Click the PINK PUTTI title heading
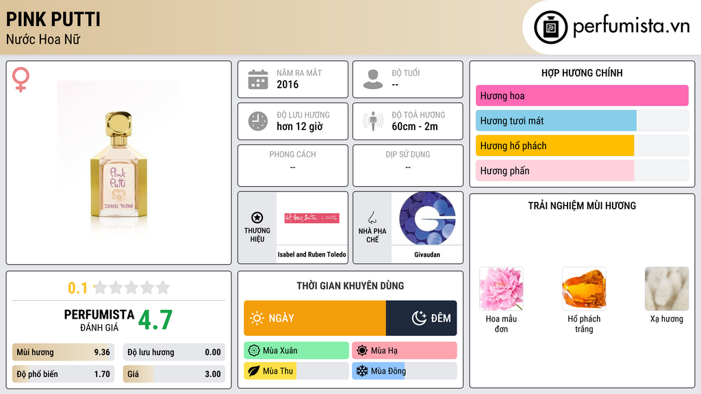701x394 pixels. (x=53, y=19)
